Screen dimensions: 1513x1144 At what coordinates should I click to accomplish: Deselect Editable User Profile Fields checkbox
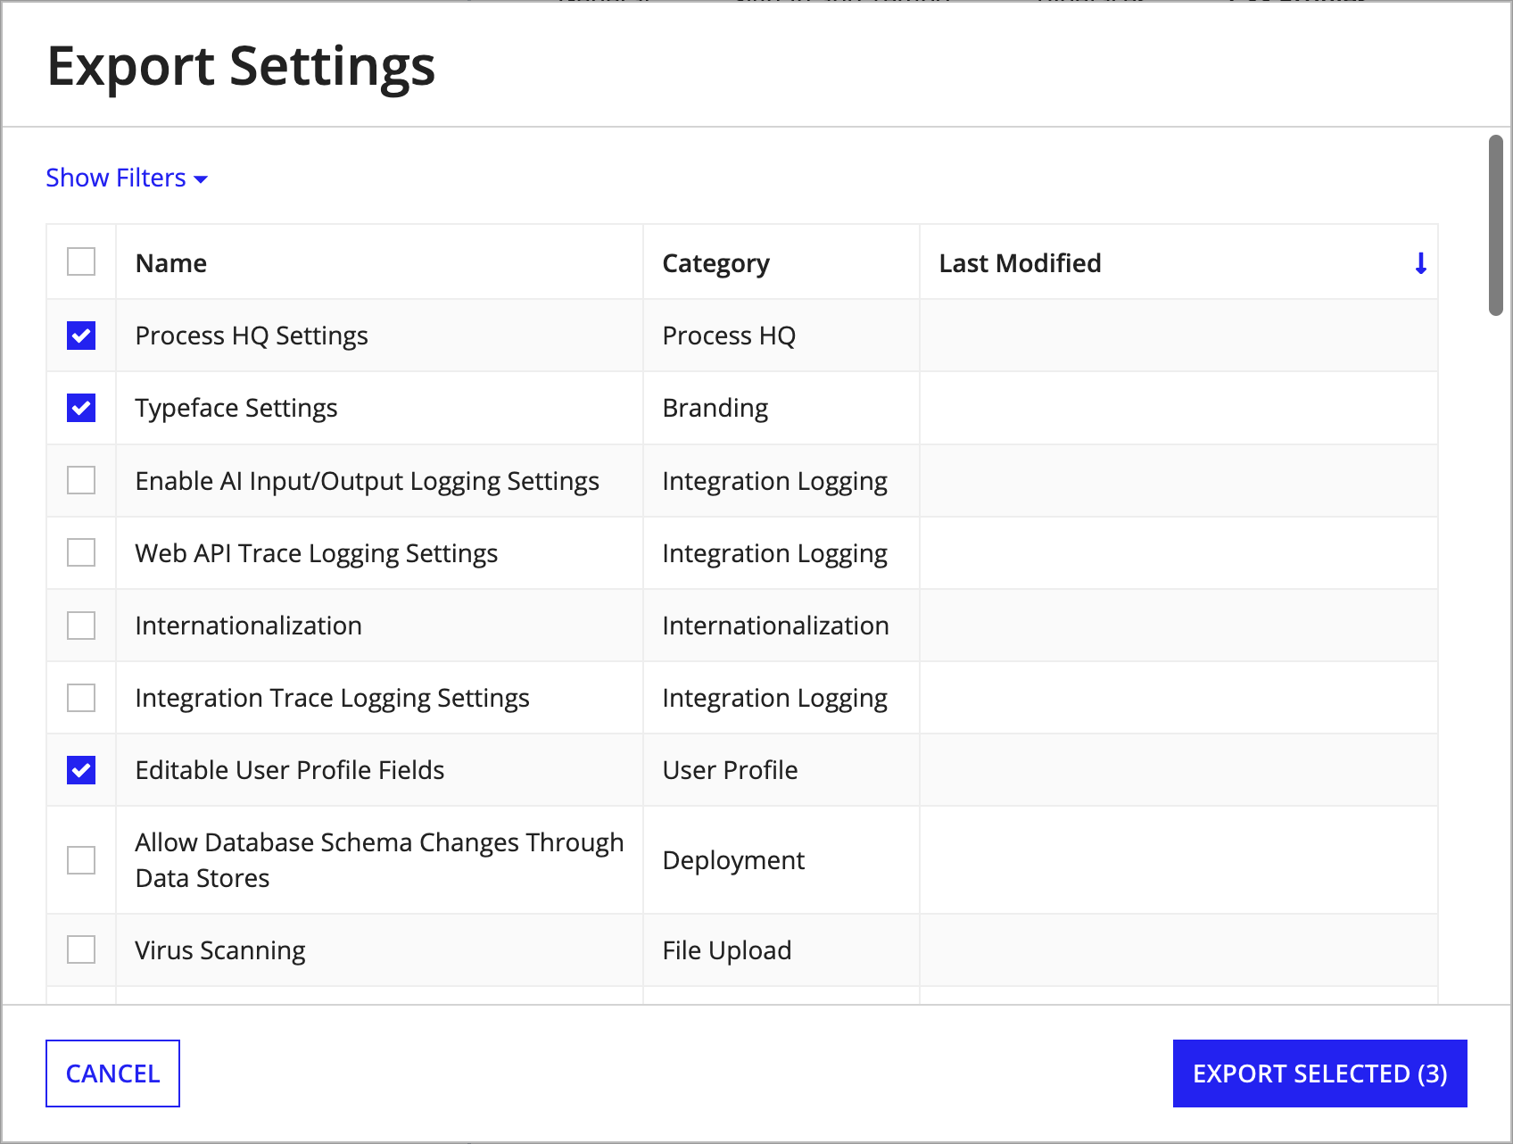[x=81, y=769]
